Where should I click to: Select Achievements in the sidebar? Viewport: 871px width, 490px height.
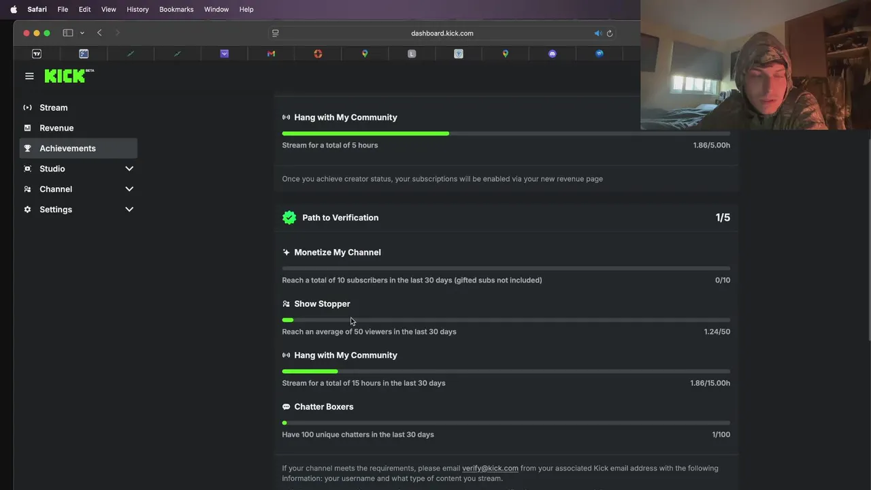[78, 148]
